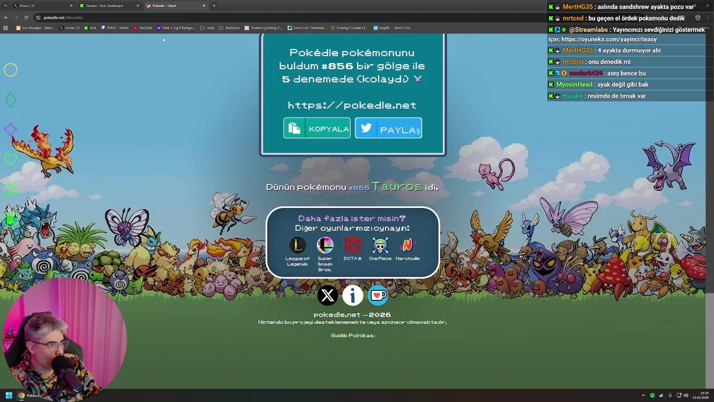714x402 pixels.
Task: Close the Pokédle - Siluet tab
Action: pyautogui.click(x=204, y=6)
